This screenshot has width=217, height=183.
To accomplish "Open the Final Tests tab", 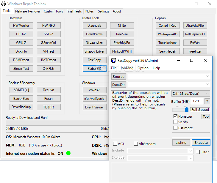I will [x=74, y=11].
